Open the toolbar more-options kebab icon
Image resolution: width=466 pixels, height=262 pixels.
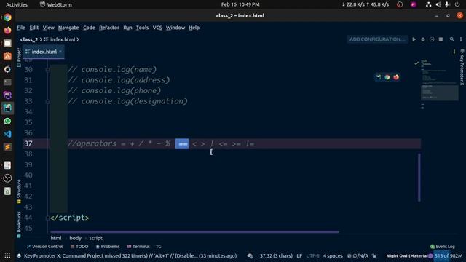point(461,39)
